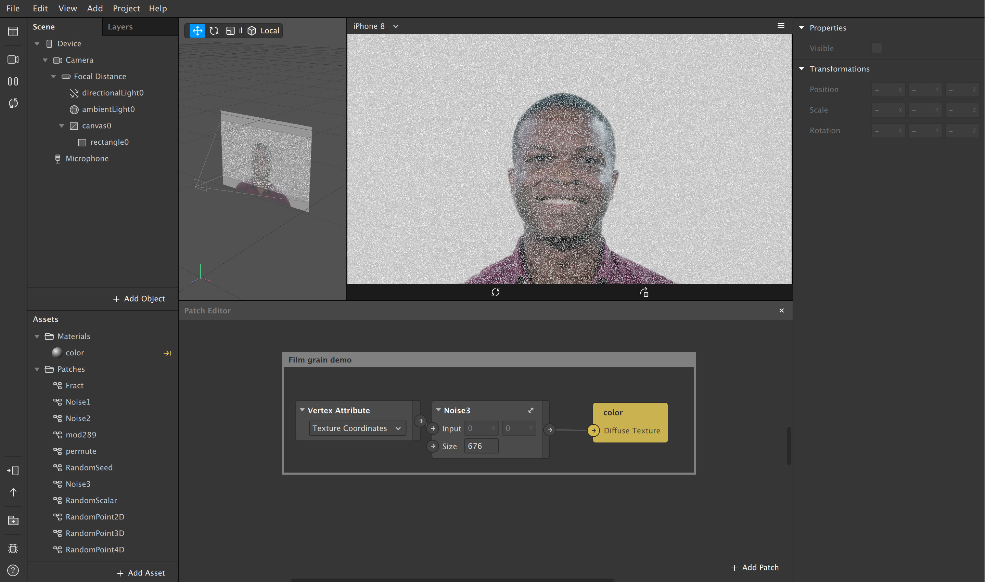
Task: Select the rotate tool in viewport toolbar
Action: (x=214, y=30)
